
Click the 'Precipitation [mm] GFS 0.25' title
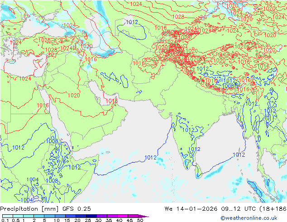[x=45, y=209]
